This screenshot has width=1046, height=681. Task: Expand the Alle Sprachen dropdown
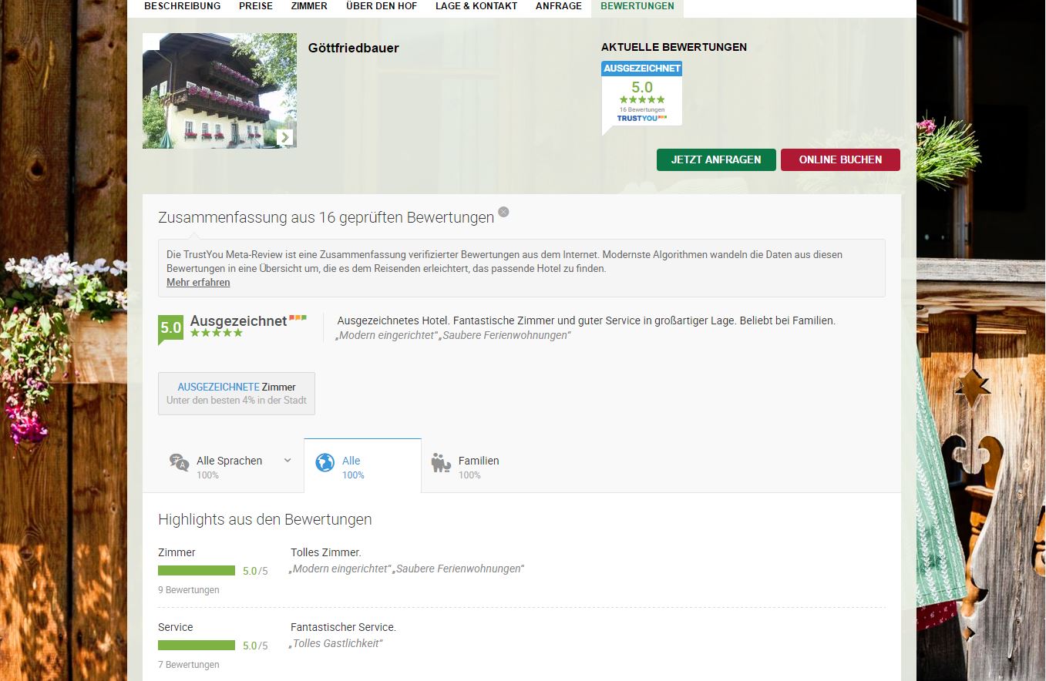coord(288,461)
